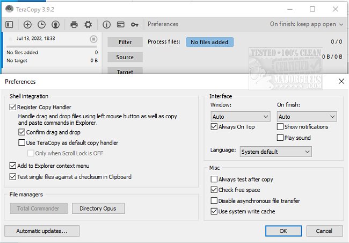Click the Total Commander button
The image size is (349, 243).
[x=39, y=209]
